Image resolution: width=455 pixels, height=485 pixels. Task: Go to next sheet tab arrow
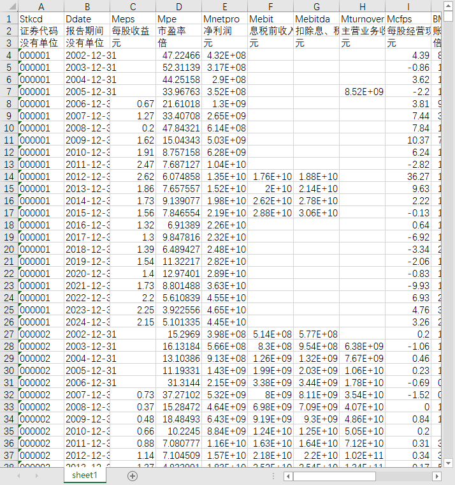37,476
